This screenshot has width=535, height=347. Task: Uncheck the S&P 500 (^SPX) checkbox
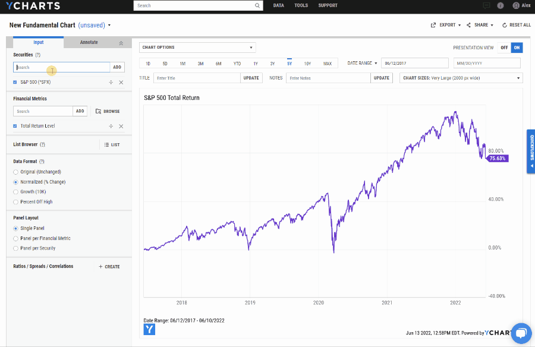(x=15, y=82)
